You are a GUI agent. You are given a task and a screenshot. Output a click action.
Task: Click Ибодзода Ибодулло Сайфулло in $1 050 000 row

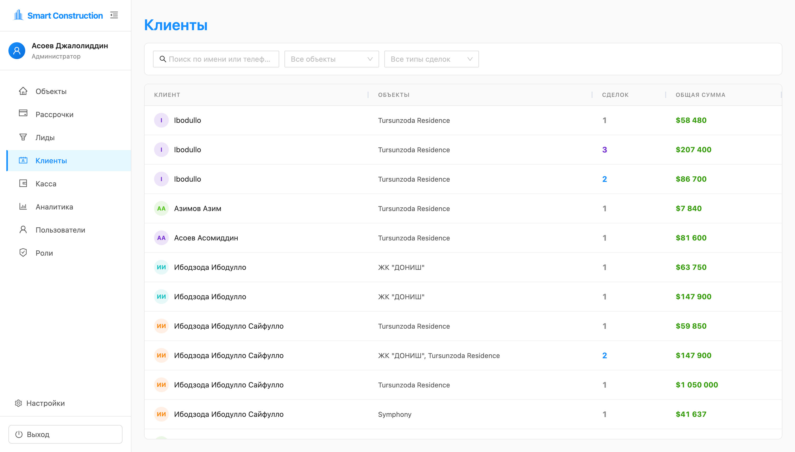coord(229,385)
